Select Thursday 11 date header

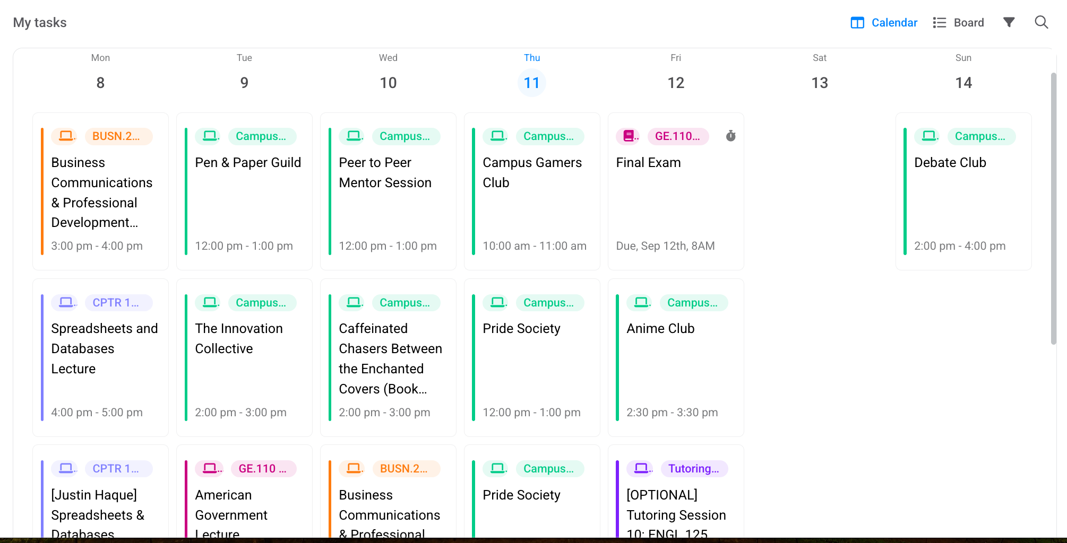531,83
